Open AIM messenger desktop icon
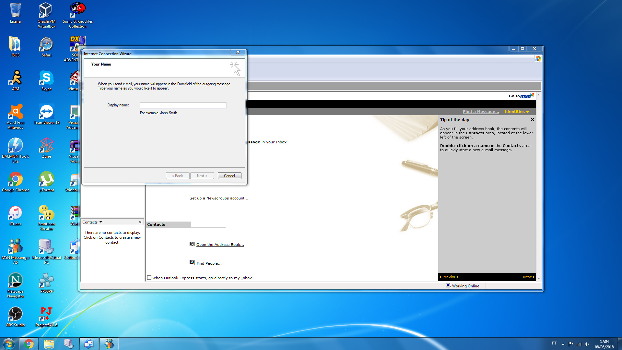The width and height of the screenshot is (622, 350). 15,80
